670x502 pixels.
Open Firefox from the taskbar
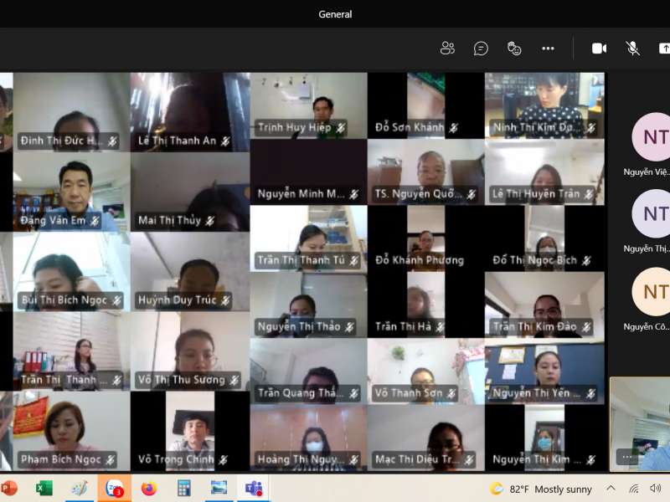149,488
